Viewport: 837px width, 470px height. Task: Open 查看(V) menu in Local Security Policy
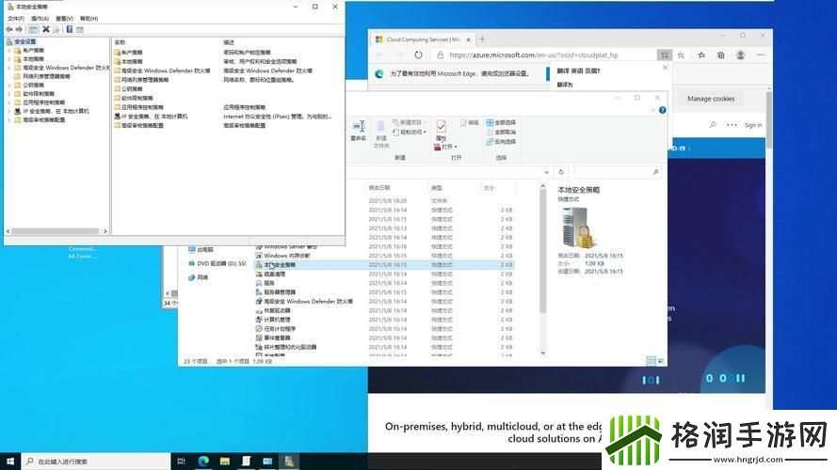65,18
